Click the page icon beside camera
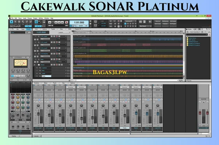Viewport: 219px width, 145px height. coord(145,22)
